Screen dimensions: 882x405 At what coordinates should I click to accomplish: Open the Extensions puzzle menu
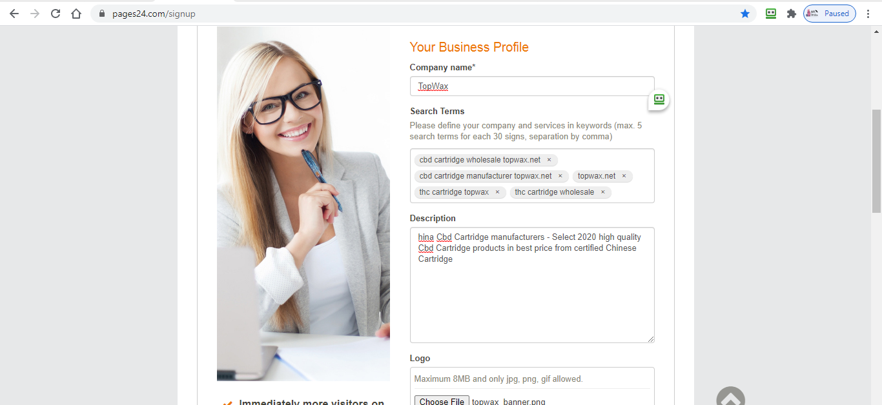pos(792,14)
